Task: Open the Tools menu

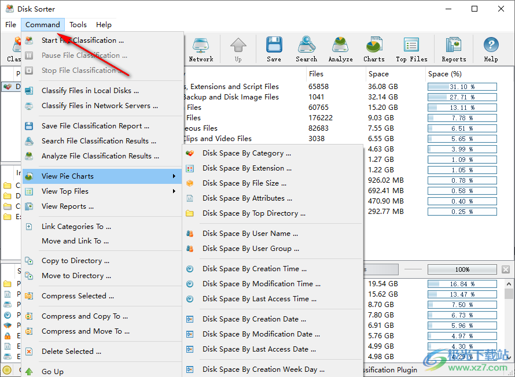Action: [78, 25]
